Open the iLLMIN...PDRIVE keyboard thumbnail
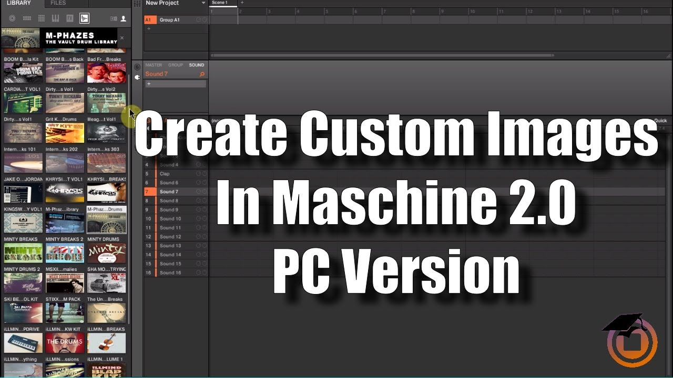 coord(23,343)
